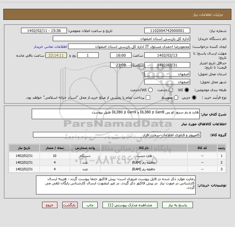
Task: Click the خروج exit button
Action: click(x=50, y=205)
